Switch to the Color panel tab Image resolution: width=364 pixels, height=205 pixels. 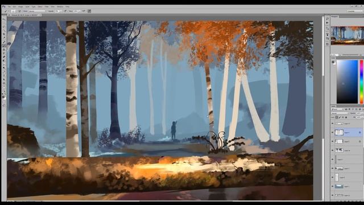(333, 58)
